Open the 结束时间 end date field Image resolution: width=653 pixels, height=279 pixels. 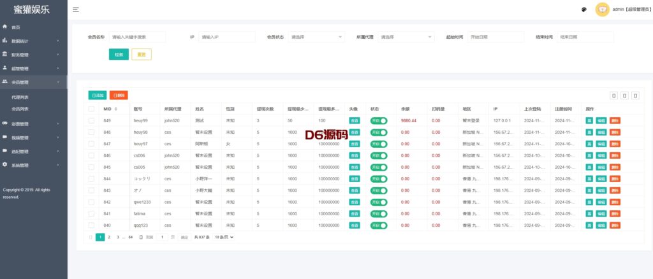585,37
